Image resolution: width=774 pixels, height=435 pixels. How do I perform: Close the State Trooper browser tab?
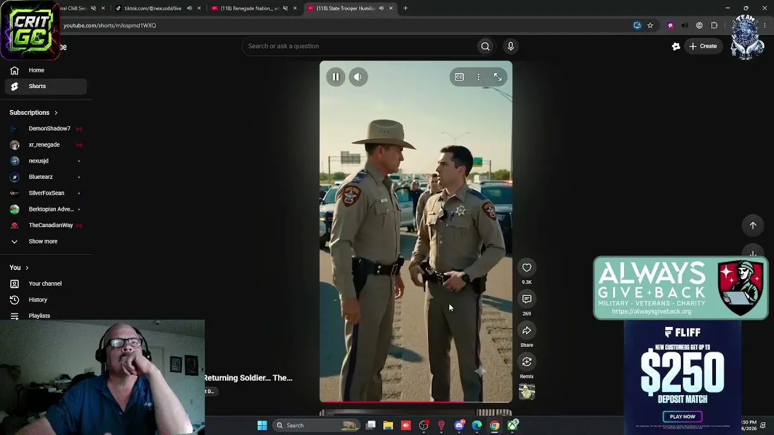(391, 8)
